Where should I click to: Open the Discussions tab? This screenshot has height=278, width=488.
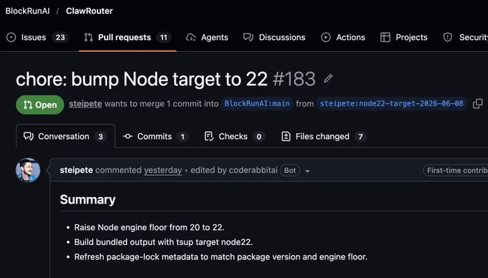pyautogui.click(x=274, y=37)
